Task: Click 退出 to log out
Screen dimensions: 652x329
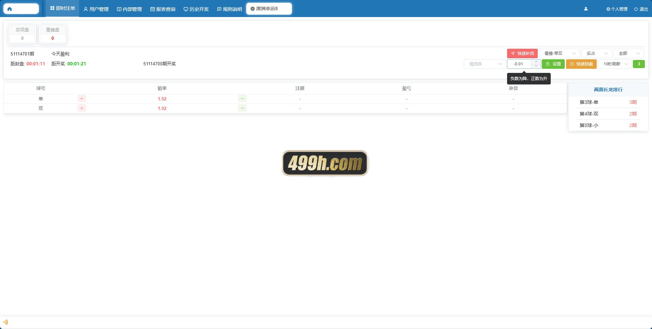Action: 641,9
